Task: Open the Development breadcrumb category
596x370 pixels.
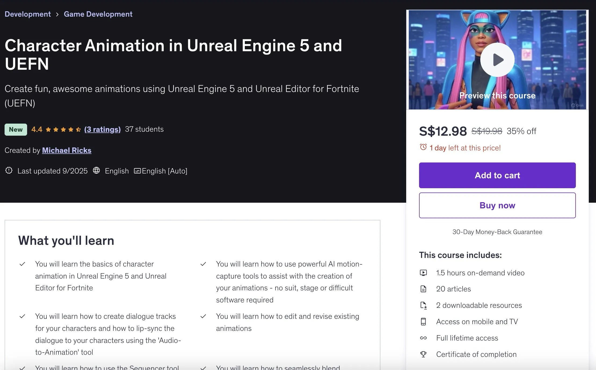Action: pyautogui.click(x=28, y=14)
